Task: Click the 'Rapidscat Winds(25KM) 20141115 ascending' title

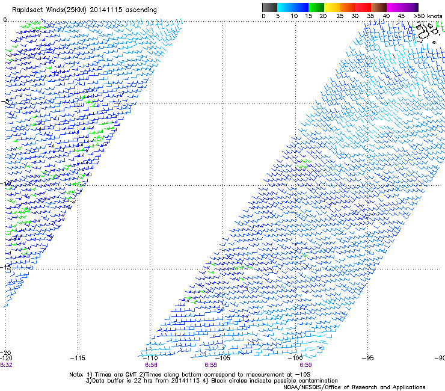Action: (84, 10)
